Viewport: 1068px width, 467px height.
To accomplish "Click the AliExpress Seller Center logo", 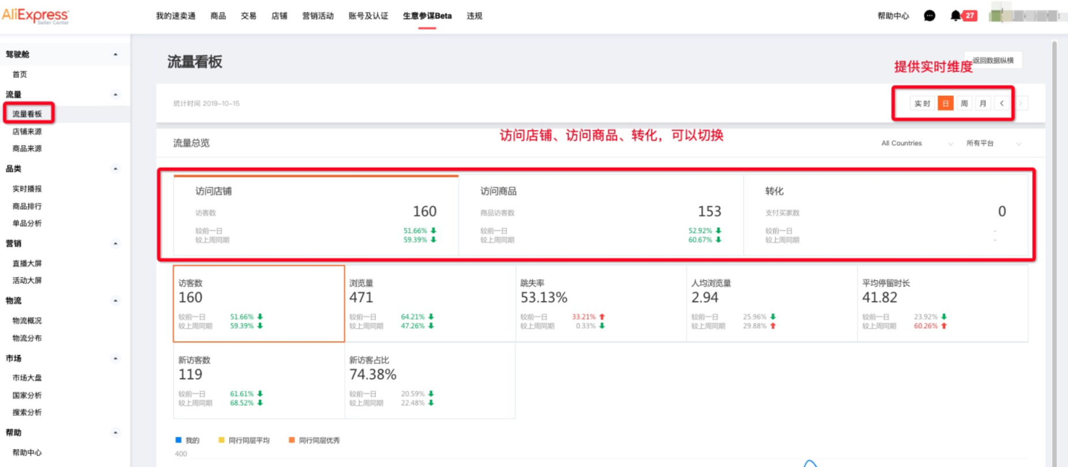I will [36, 16].
